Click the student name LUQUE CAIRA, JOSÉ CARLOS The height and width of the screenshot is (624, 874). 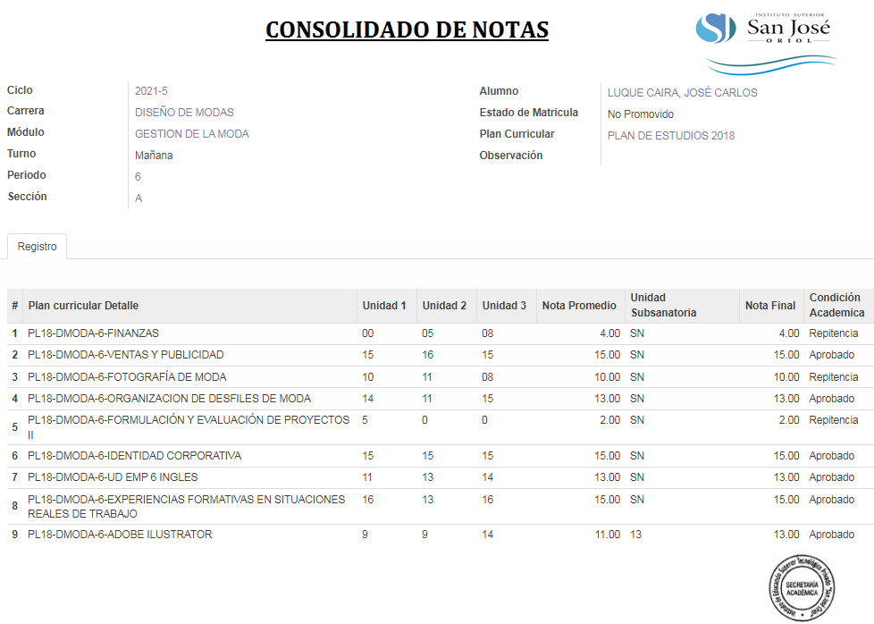(x=682, y=93)
